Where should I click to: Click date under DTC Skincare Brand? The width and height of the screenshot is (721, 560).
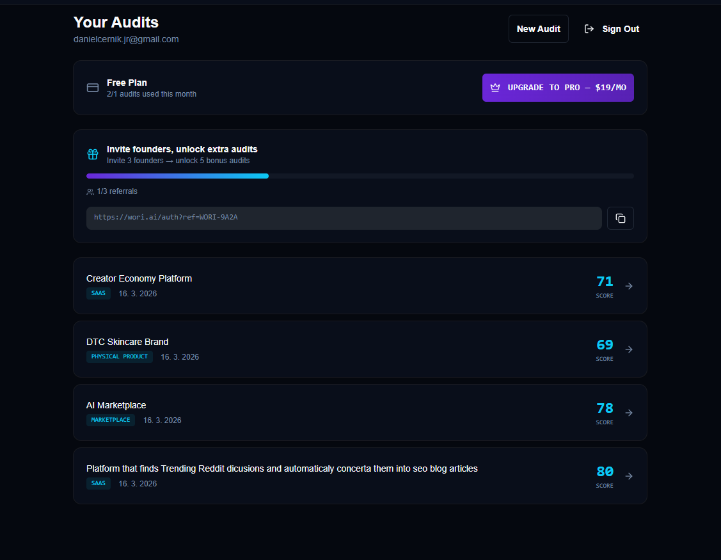(x=180, y=357)
